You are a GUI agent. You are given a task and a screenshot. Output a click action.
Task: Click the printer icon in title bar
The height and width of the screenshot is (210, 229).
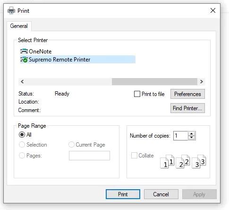pos(11,10)
